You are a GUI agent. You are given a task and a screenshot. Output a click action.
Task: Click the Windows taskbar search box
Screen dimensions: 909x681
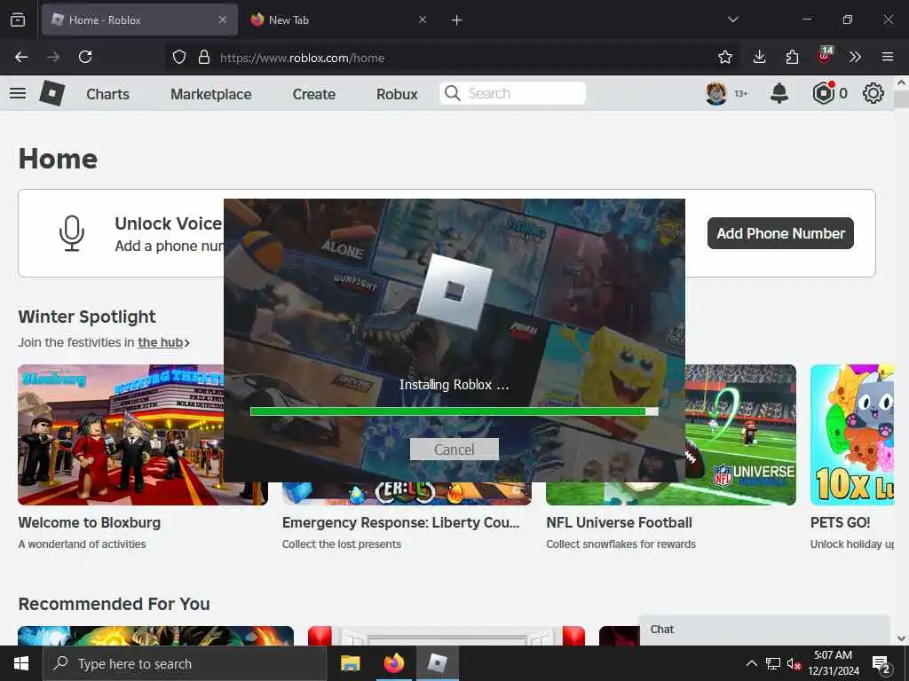tap(185, 663)
